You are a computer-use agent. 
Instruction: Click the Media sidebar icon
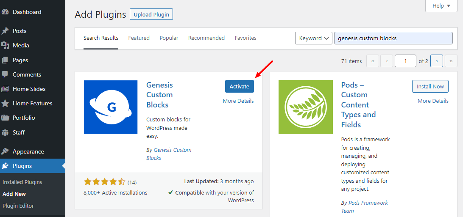[x=5, y=45]
